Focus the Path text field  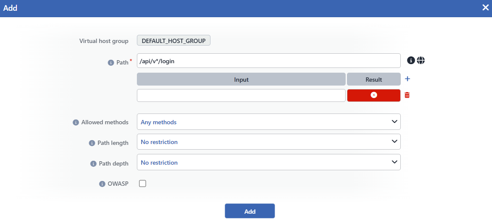click(269, 61)
